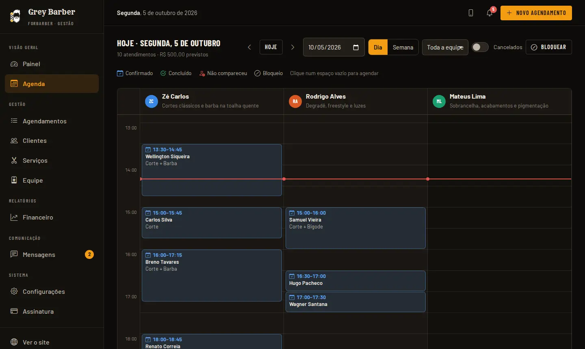
Task: Click Rodrigo Alves RA avatar
Action: coord(295,101)
